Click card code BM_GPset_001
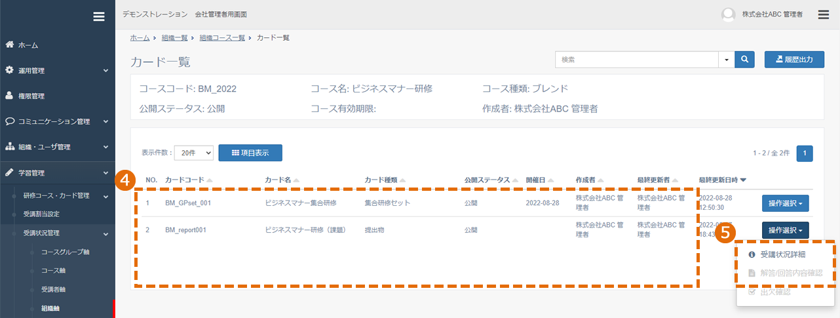The width and height of the screenshot is (840, 318). pos(187,203)
